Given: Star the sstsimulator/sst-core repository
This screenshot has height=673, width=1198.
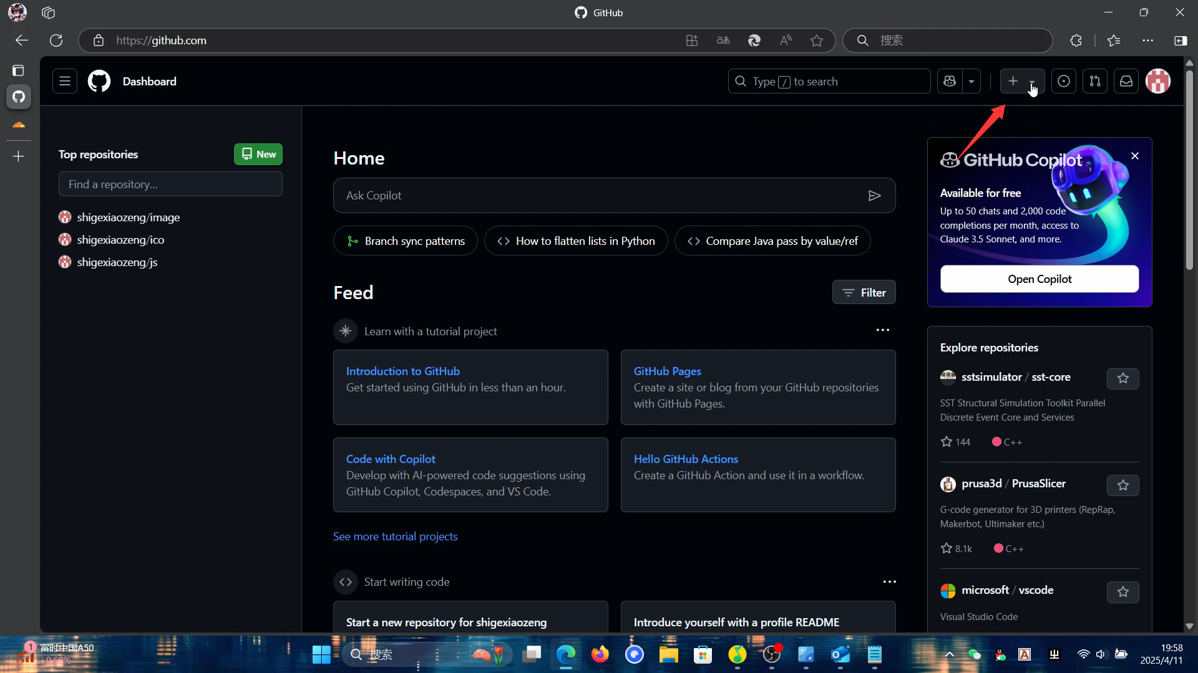Looking at the screenshot, I should pos(1123,378).
